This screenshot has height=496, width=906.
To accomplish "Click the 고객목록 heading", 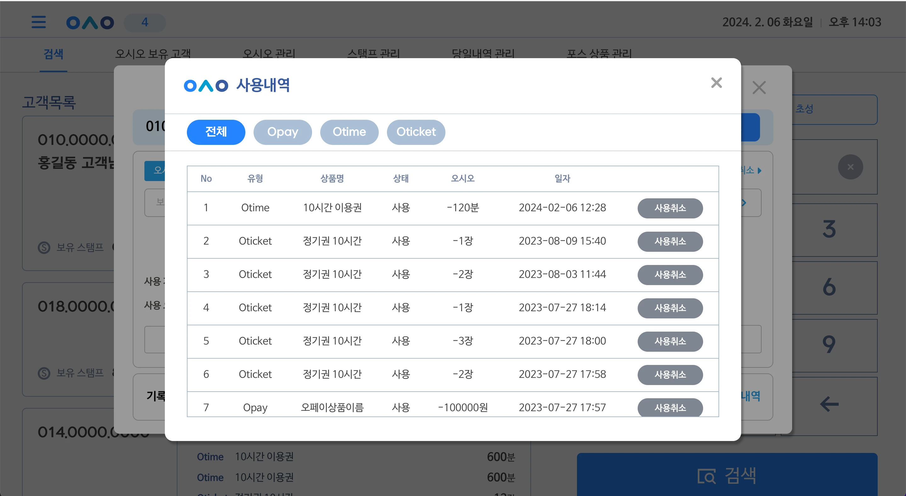I will click(49, 102).
